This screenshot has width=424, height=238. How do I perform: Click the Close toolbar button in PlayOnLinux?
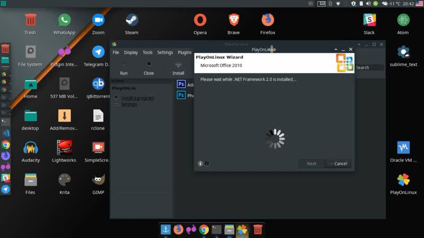click(x=148, y=69)
